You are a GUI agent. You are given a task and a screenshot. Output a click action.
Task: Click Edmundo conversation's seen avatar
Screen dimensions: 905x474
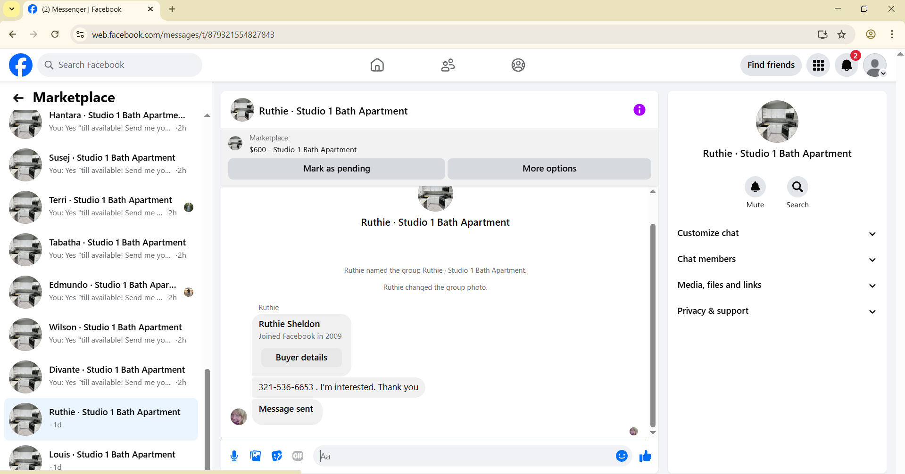pos(189,292)
